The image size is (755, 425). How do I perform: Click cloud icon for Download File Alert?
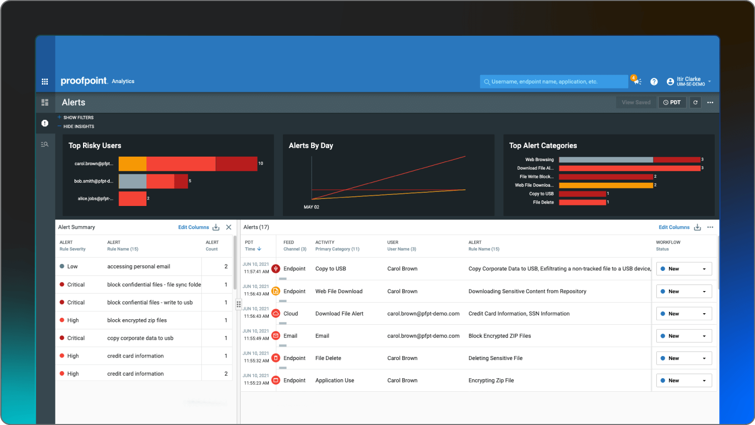tap(276, 313)
